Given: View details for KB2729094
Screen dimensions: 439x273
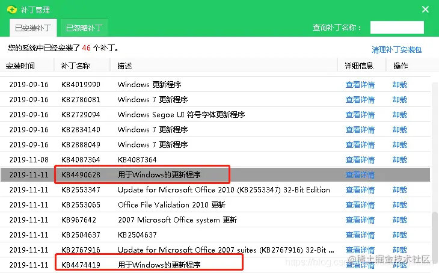Looking at the screenshot, I should tap(360, 115).
